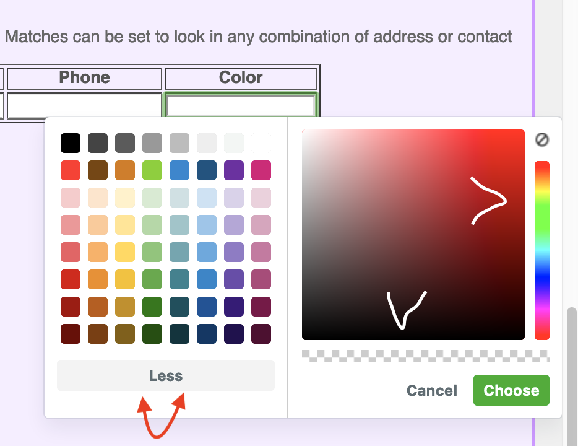Select the light blue pastel swatch

[x=207, y=198]
